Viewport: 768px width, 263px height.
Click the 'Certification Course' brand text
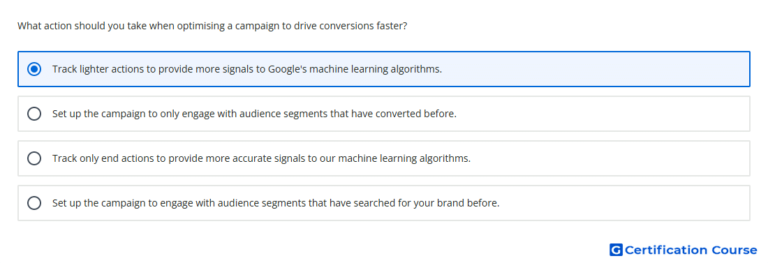click(x=691, y=250)
